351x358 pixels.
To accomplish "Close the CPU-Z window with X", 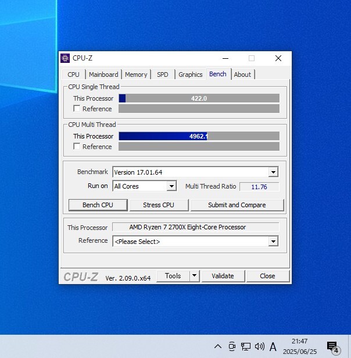I will click(278, 58).
